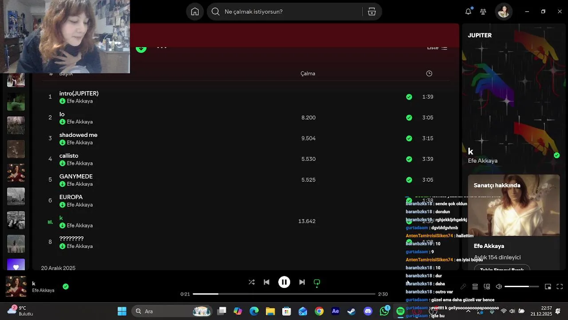
Task: Open After Effects from the taskbar
Action: click(x=335, y=311)
